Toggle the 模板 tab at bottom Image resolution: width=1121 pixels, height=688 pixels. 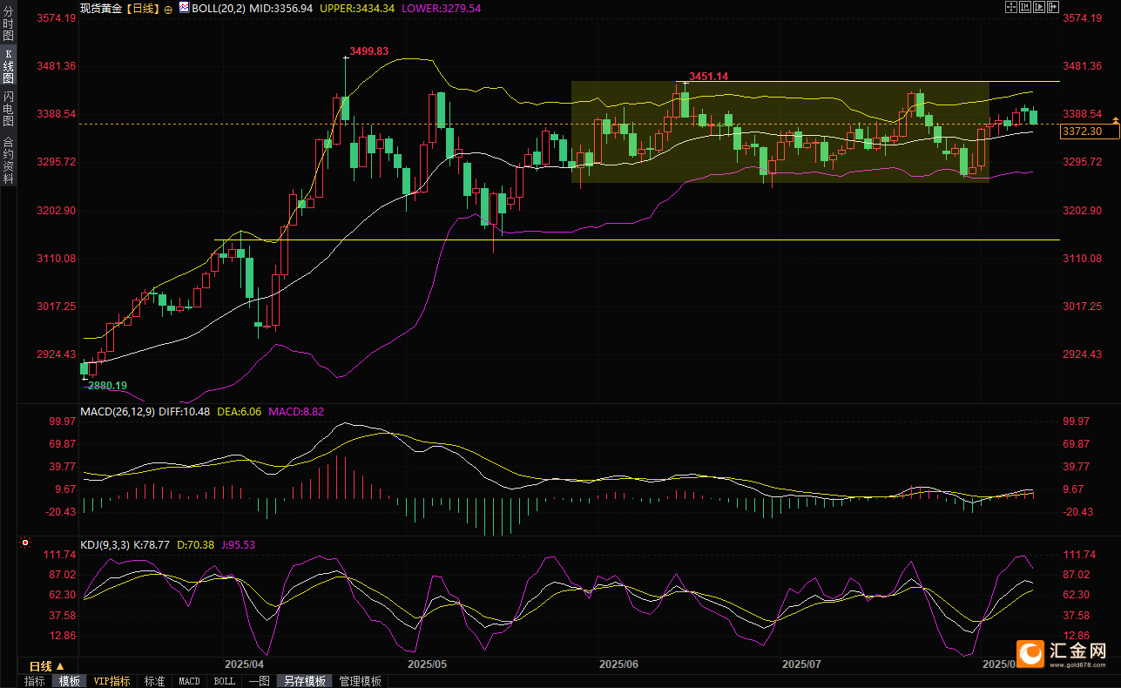[70, 681]
